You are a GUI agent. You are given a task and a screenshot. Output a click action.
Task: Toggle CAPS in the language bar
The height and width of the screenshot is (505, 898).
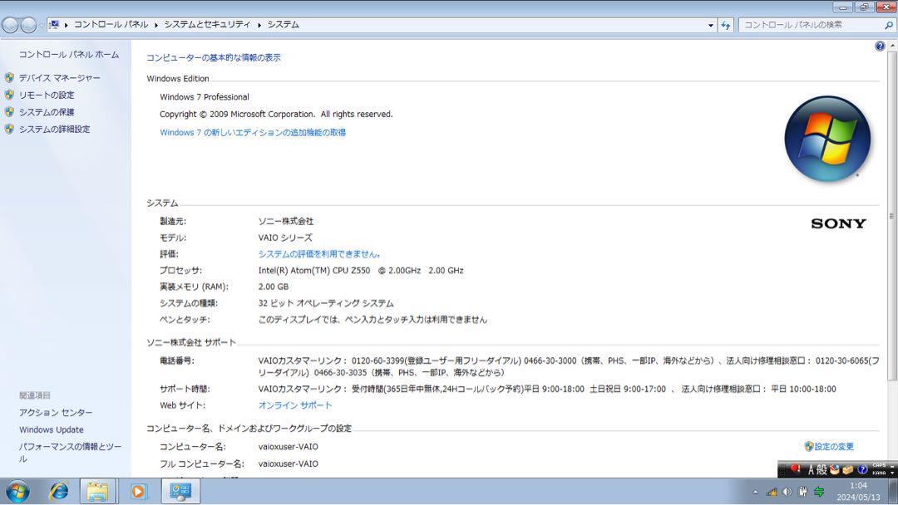[x=879, y=465]
